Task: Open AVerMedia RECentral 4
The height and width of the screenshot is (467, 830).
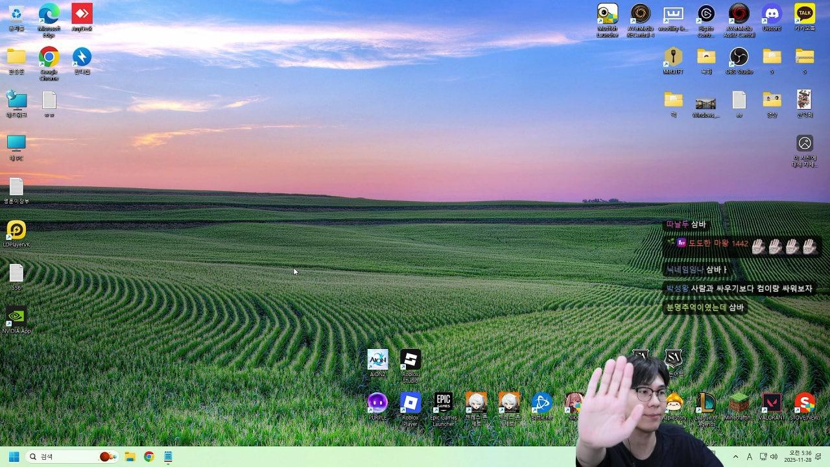Action: (641, 20)
